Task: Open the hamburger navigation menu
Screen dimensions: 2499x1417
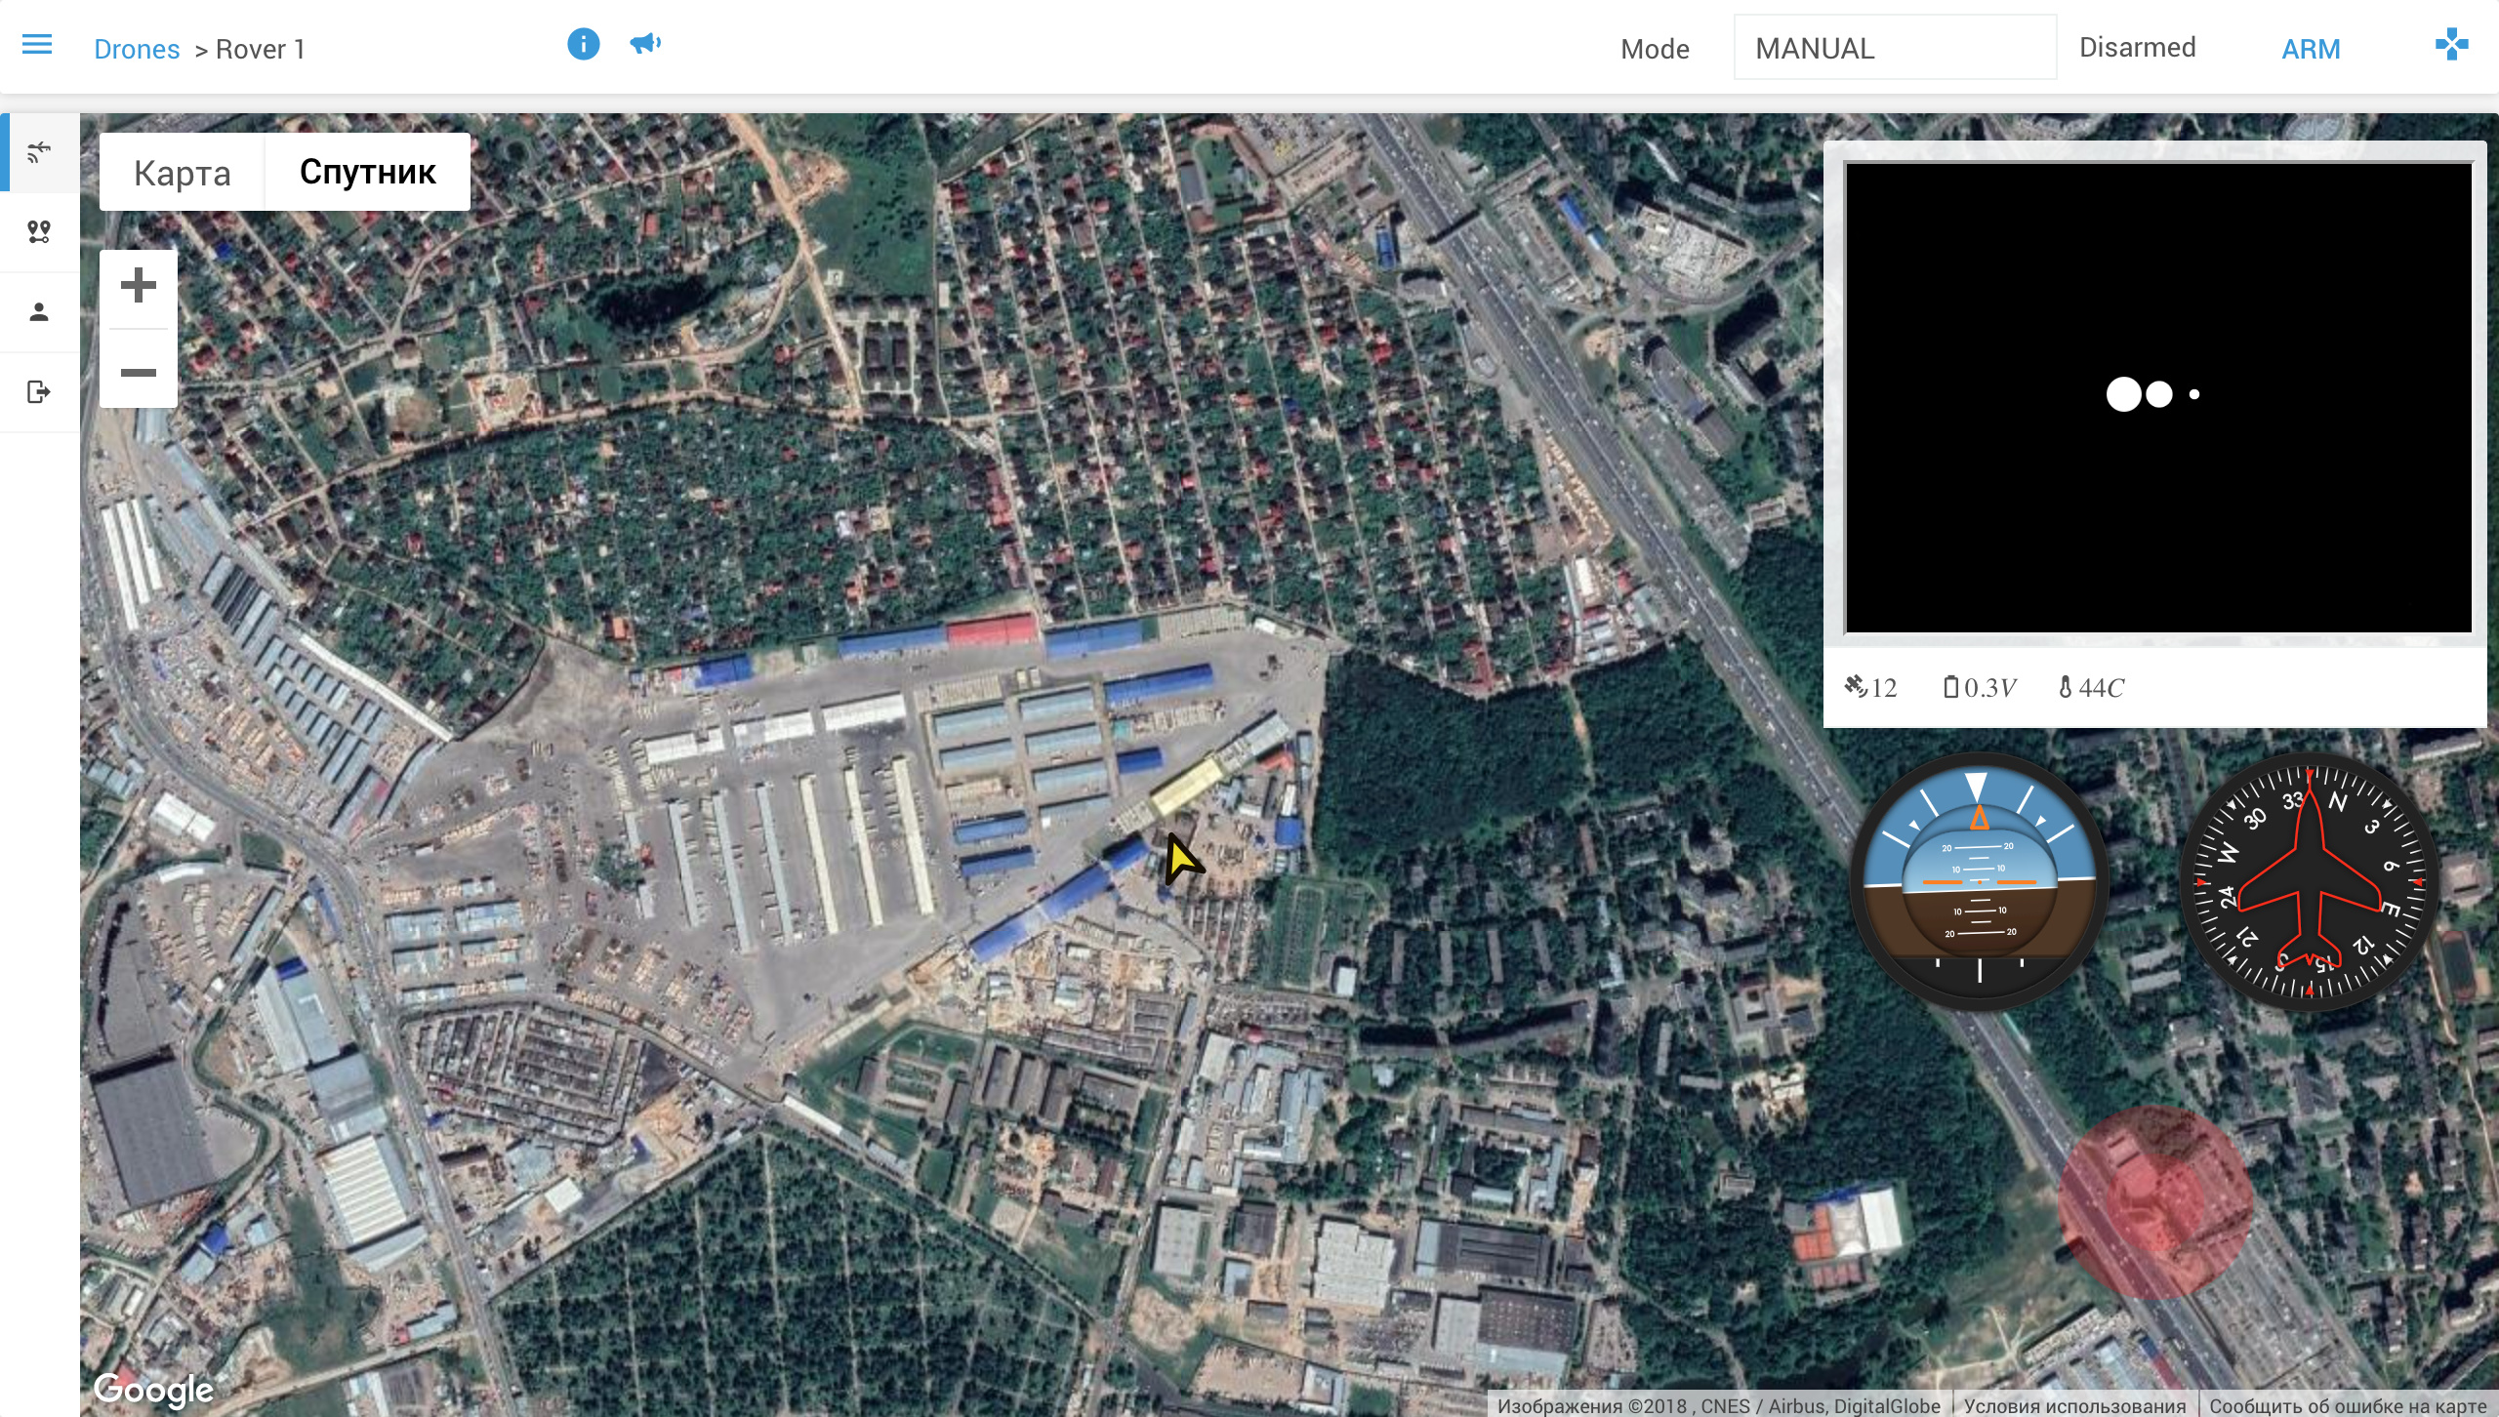Action: 37,45
